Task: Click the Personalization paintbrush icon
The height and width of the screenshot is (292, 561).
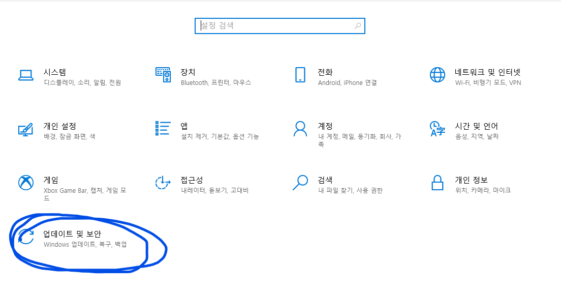Action: [26, 129]
